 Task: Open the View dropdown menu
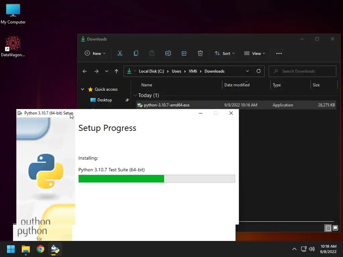(x=255, y=53)
